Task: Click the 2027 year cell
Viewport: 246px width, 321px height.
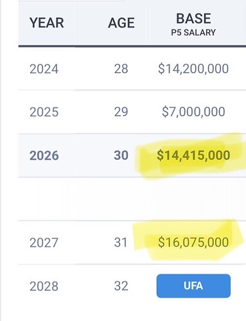Action: 44,243
